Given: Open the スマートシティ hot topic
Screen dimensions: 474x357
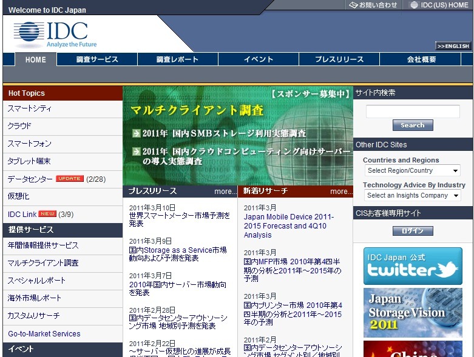Looking at the screenshot, I should [x=29, y=108].
